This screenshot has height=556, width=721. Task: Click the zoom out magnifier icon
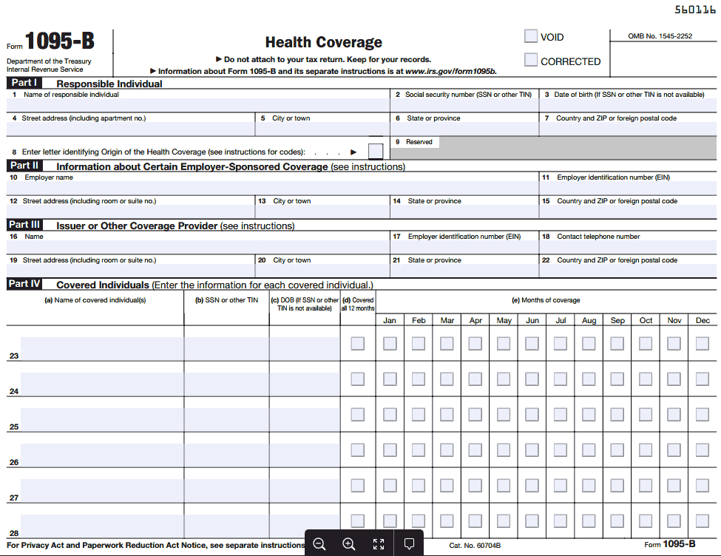319,544
